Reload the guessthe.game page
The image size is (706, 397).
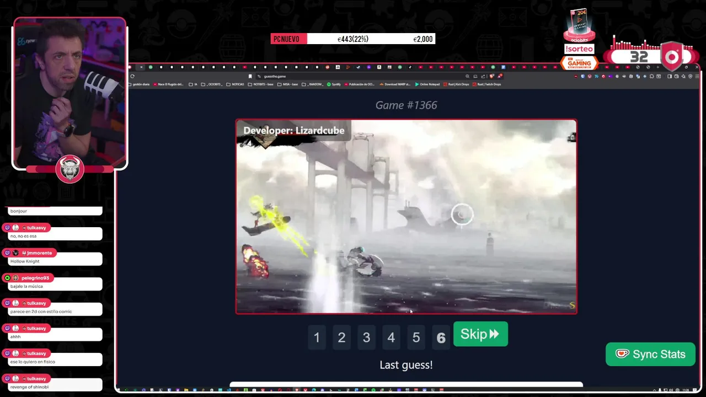[x=132, y=76]
